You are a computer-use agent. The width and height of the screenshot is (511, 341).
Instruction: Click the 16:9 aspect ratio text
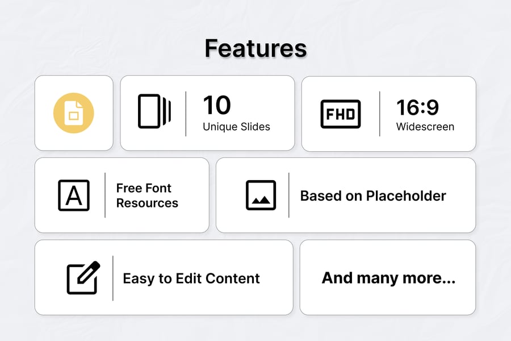[417, 107]
